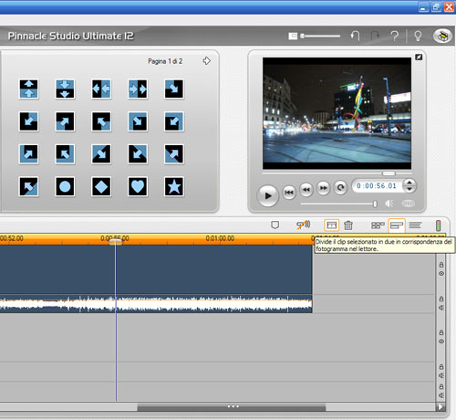
Task: Switch to storyboard view
Action: click(378, 226)
